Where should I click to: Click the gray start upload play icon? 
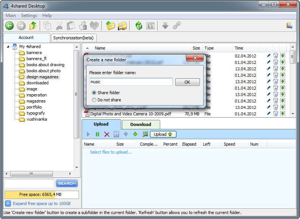[88, 134]
